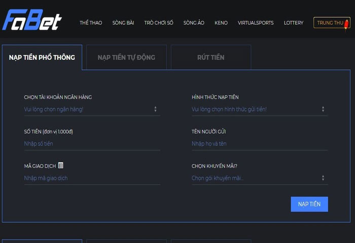Click the FaBet logo
The height and width of the screenshot is (243, 355).
click(x=31, y=20)
